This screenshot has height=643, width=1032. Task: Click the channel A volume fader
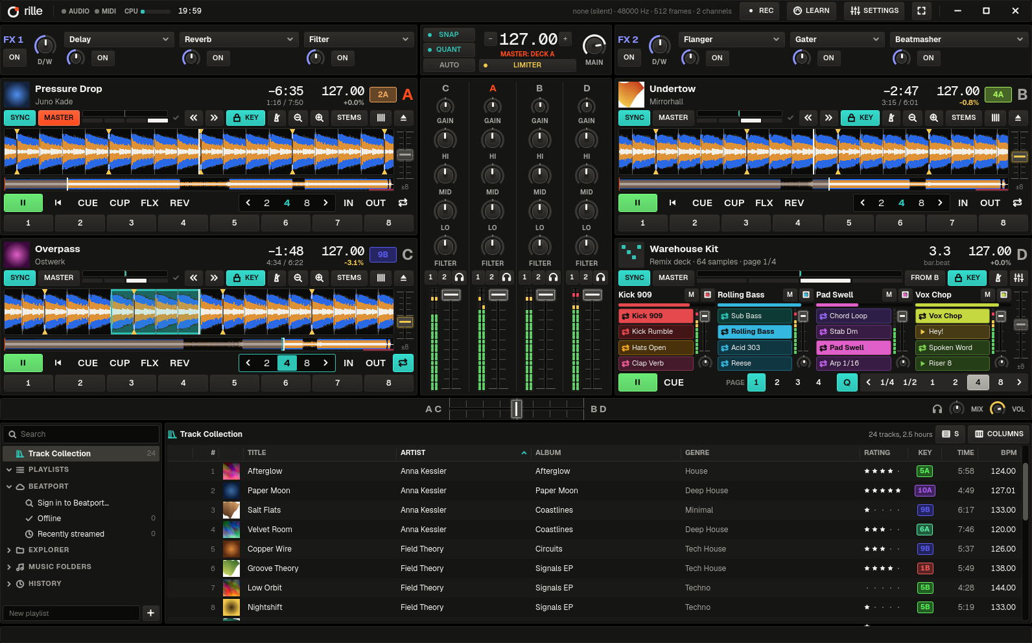pos(498,295)
